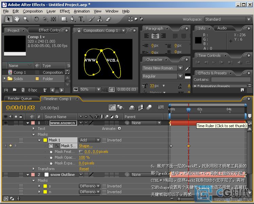Create new folder in Project panel

tap(15, 90)
